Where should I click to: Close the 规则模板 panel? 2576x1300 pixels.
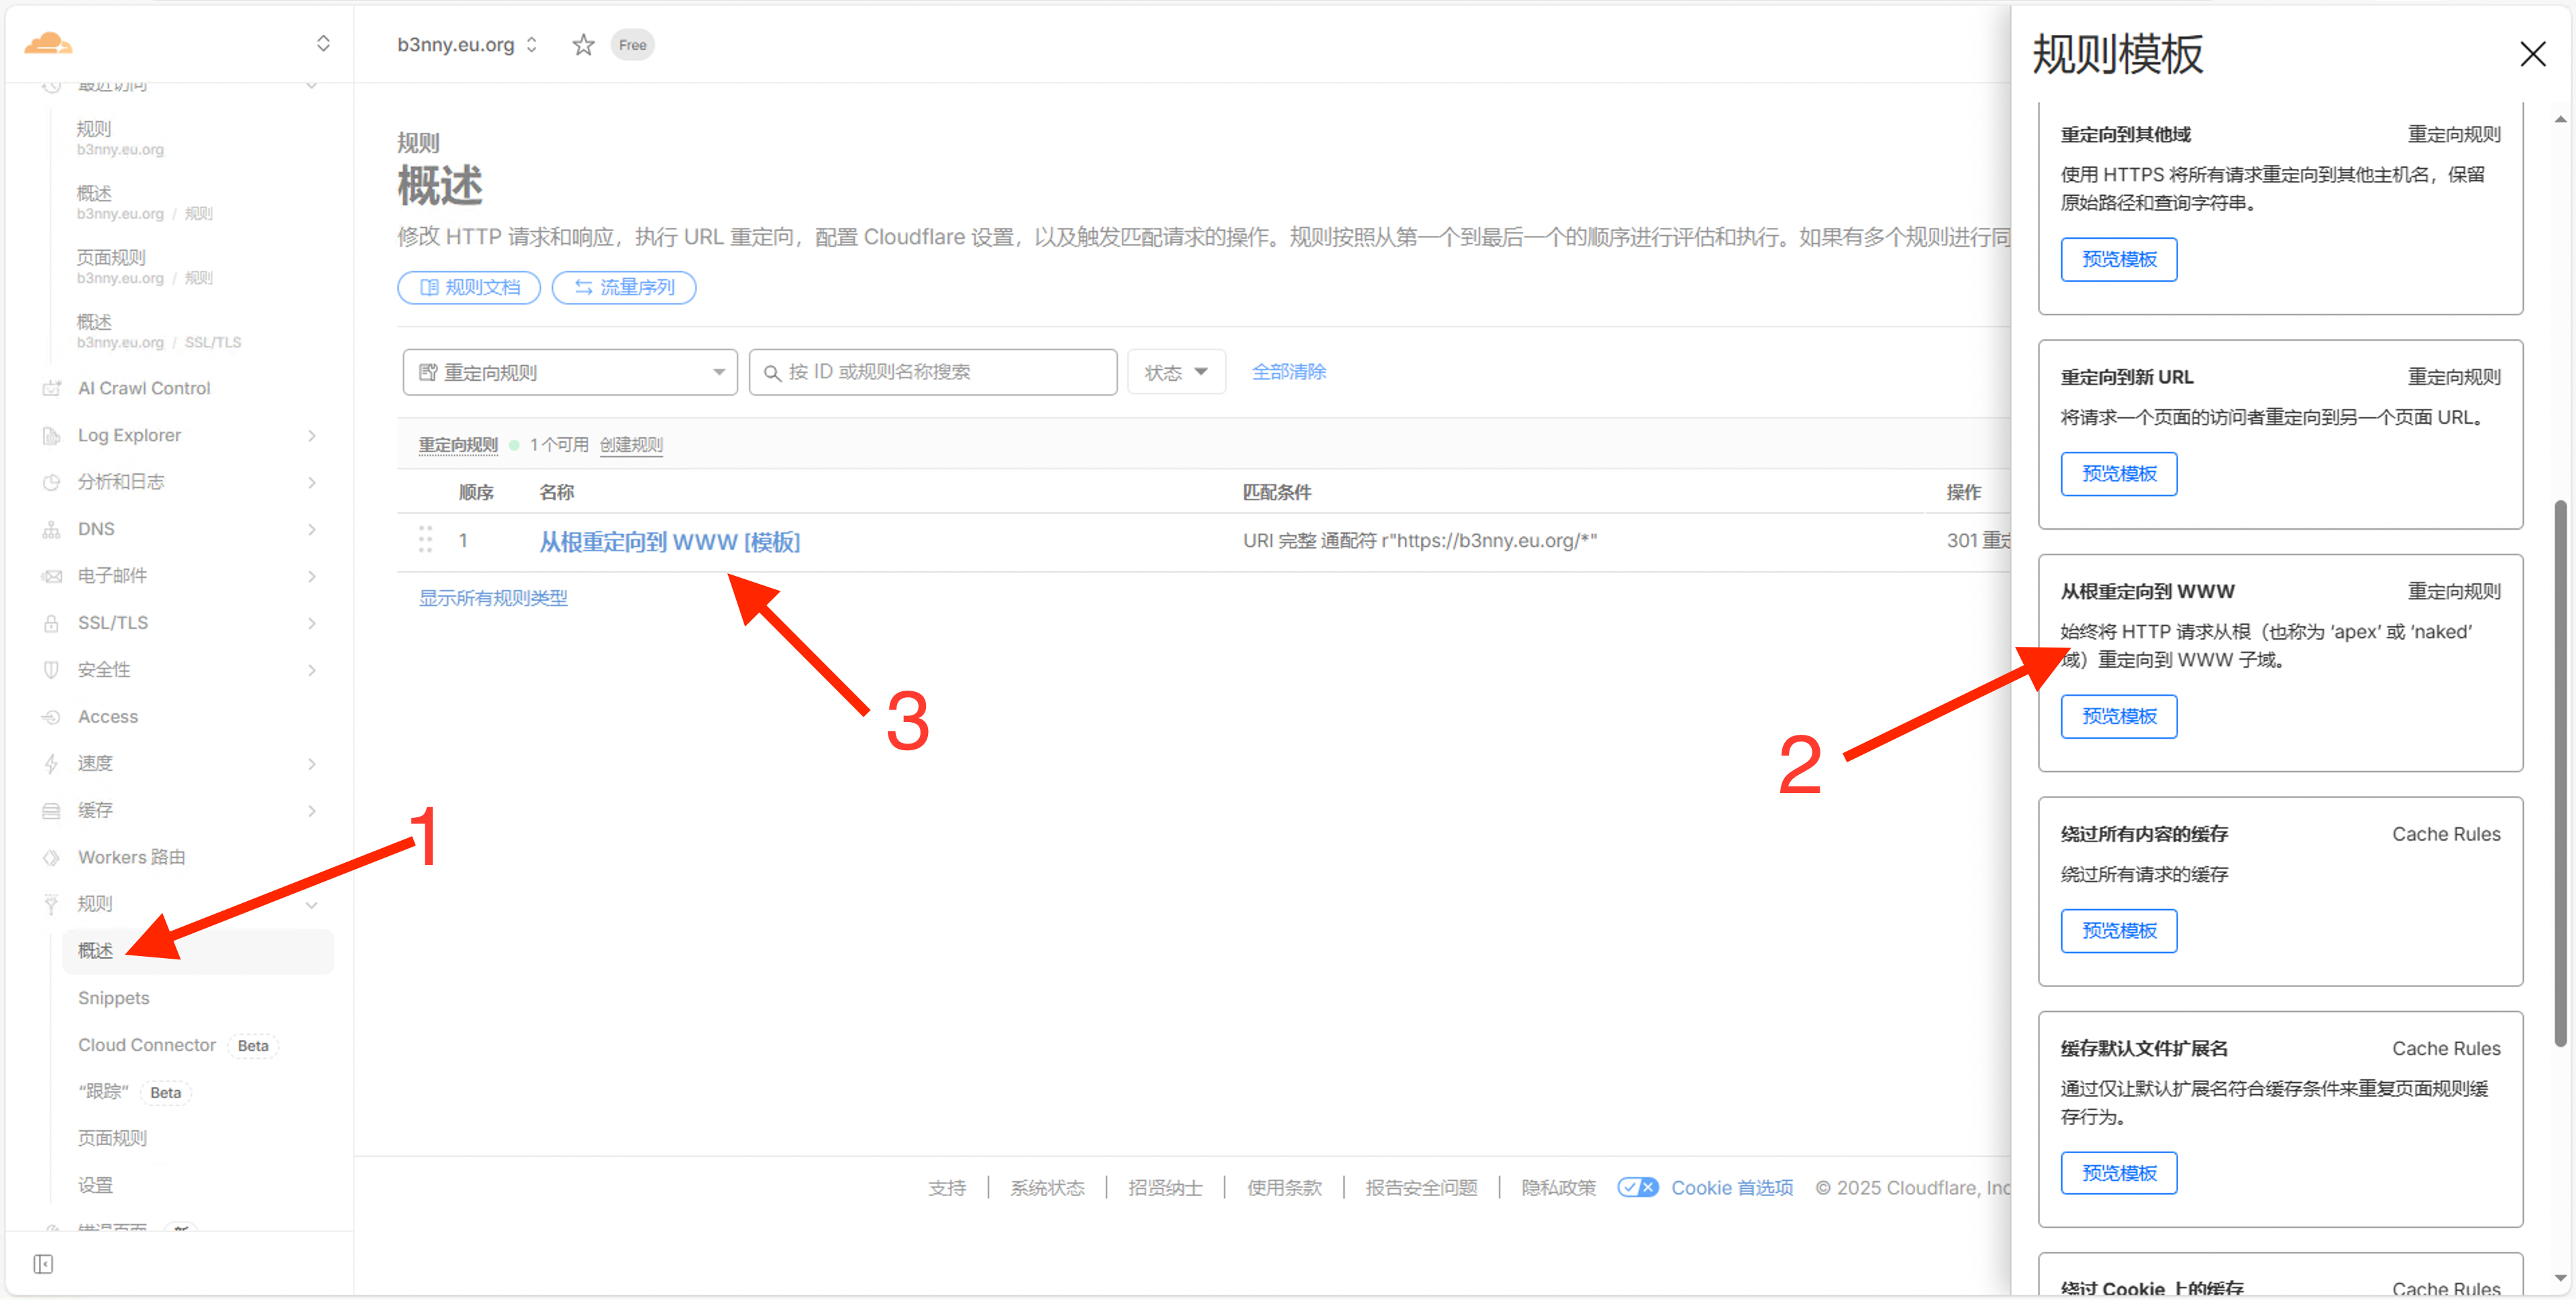(2533, 54)
